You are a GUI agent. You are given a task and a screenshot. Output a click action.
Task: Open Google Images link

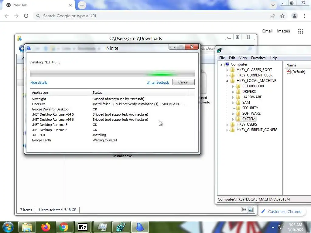pyautogui.click(x=283, y=31)
